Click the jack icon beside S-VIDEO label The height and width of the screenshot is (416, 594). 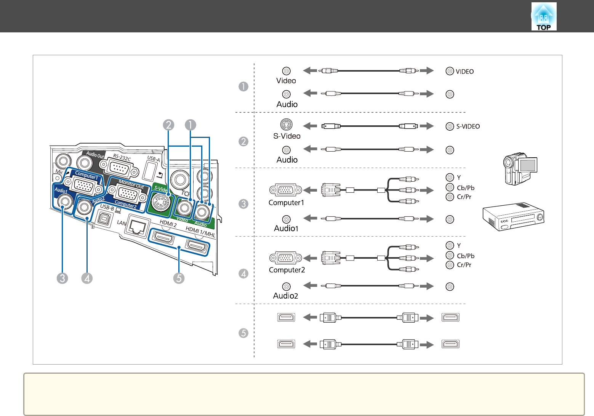450,126
